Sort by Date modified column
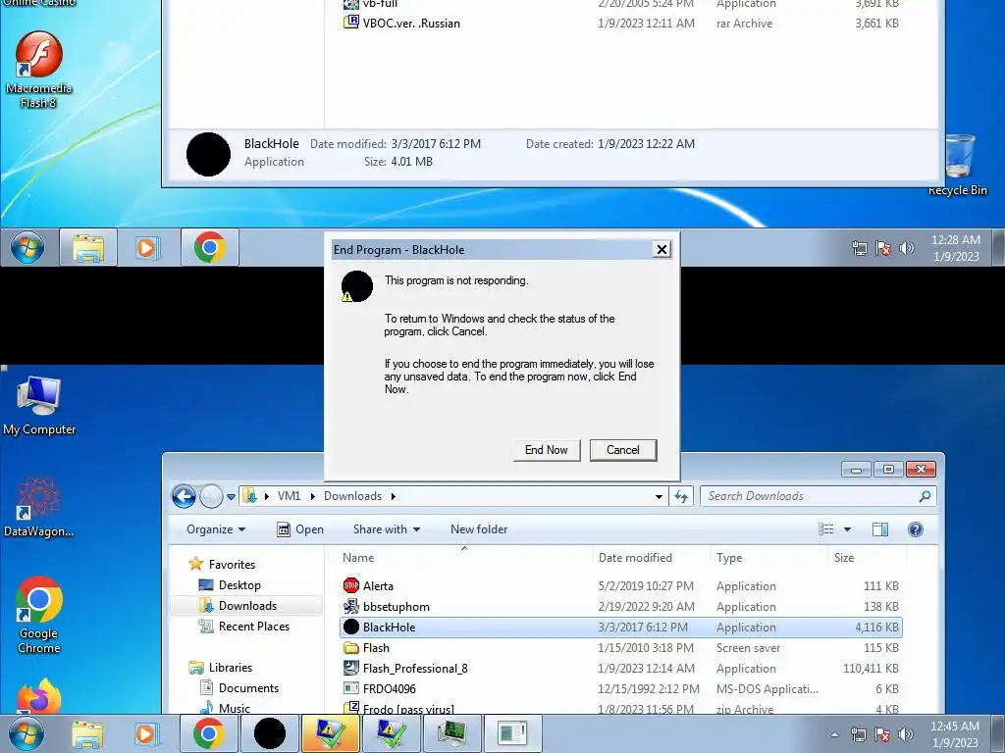This screenshot has width=1005, height=753. coord(652,558)
